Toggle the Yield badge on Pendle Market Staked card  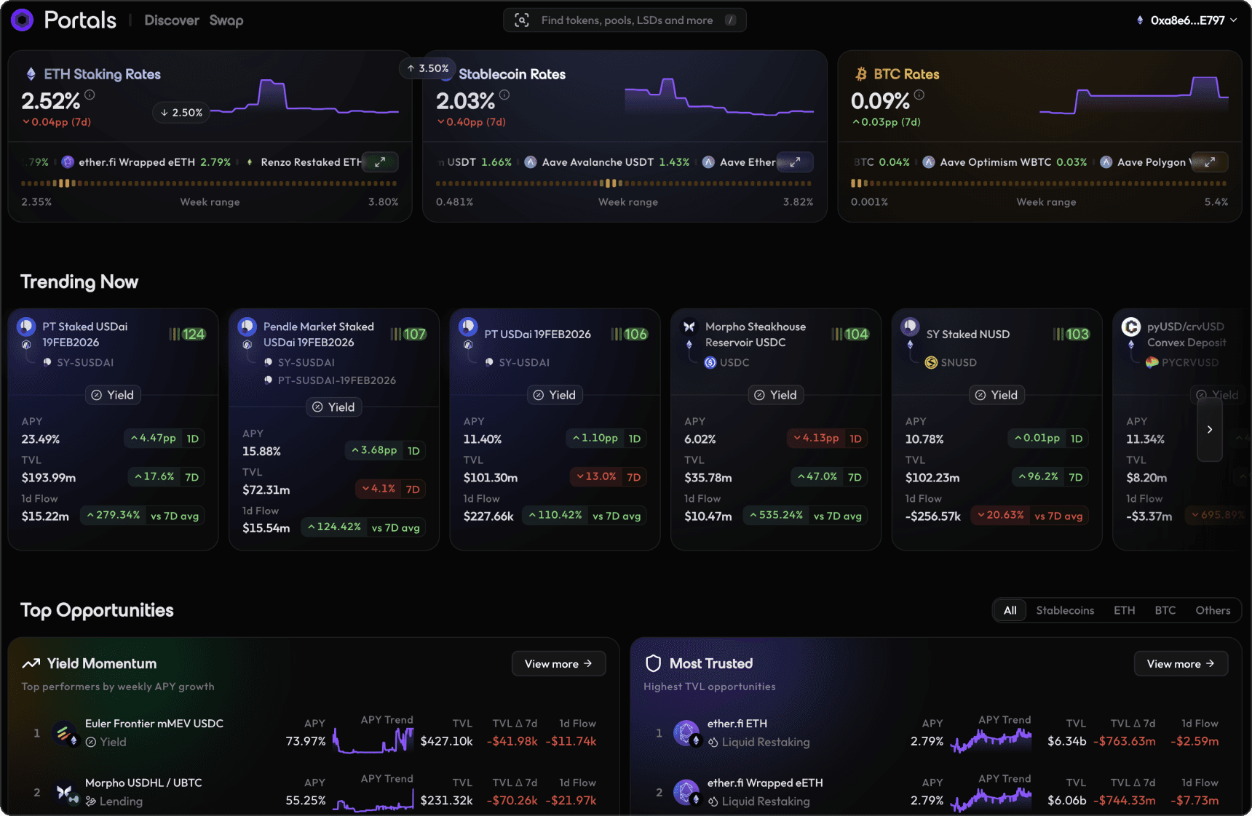coord(333,407)
